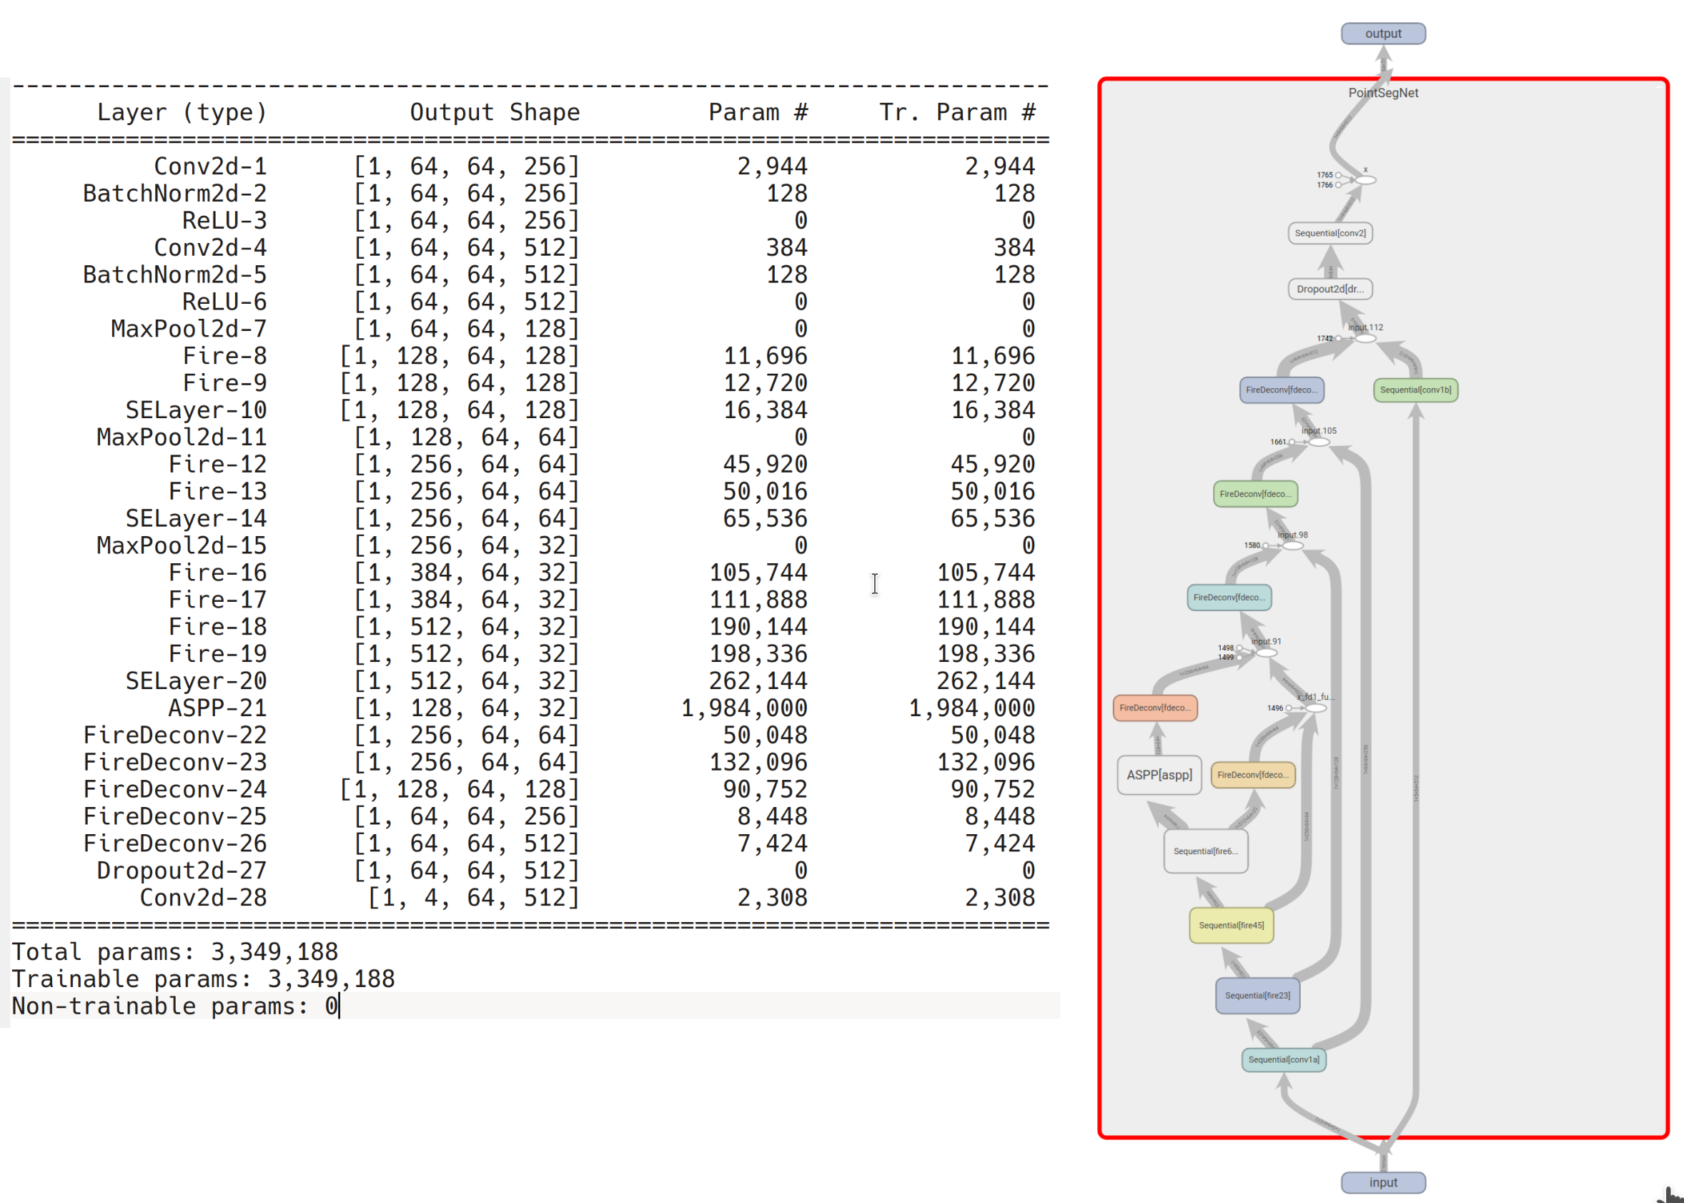1684x1203 pixels.
Task: Click the small 1496 constant node
Action: pos(1289,708)
